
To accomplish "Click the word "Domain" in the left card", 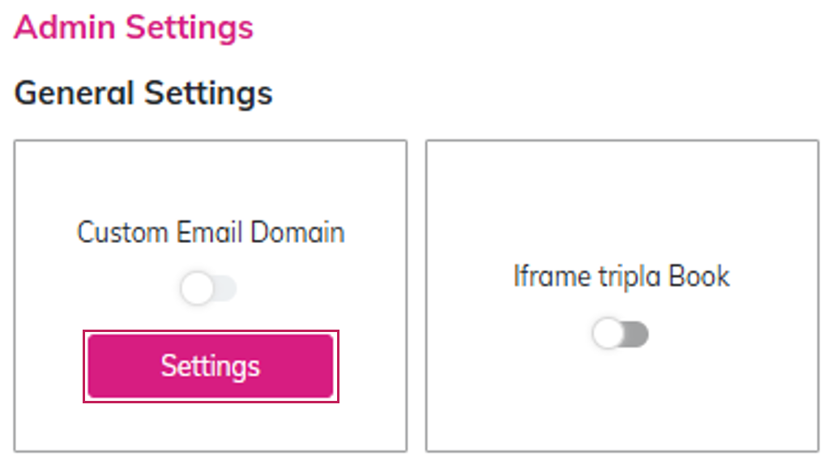I will pos(297,233).
